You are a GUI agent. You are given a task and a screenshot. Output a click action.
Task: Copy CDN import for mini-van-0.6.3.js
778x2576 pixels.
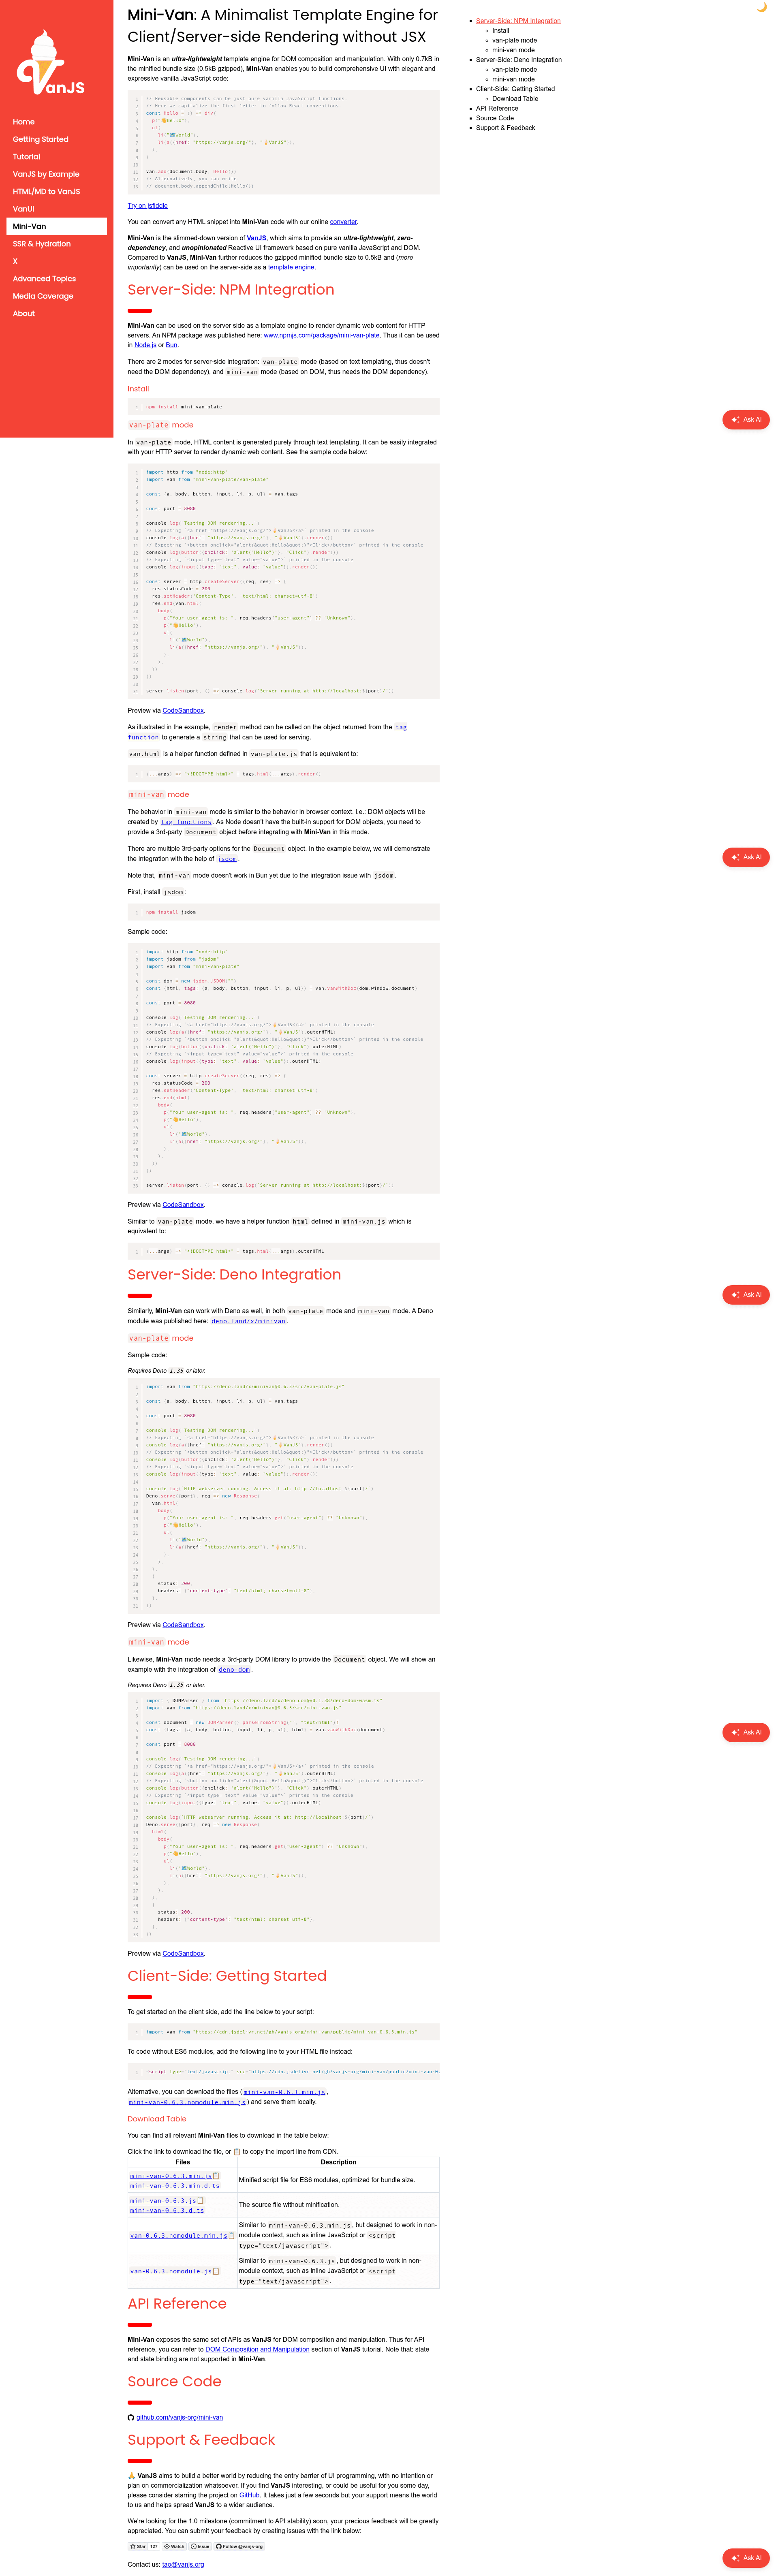point(200,2201)
